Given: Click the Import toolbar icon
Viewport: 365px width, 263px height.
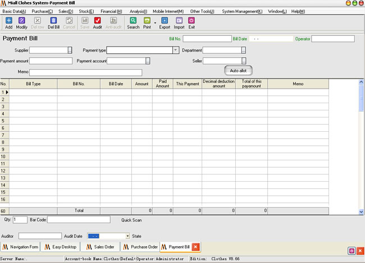Looking at the screenshot, I should tap(179, 21).
